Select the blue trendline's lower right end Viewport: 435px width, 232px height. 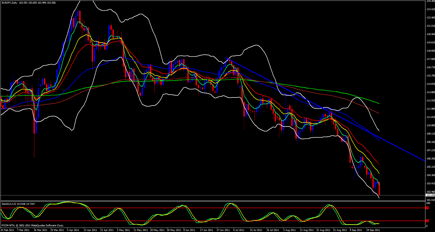[x=424, y=160]
